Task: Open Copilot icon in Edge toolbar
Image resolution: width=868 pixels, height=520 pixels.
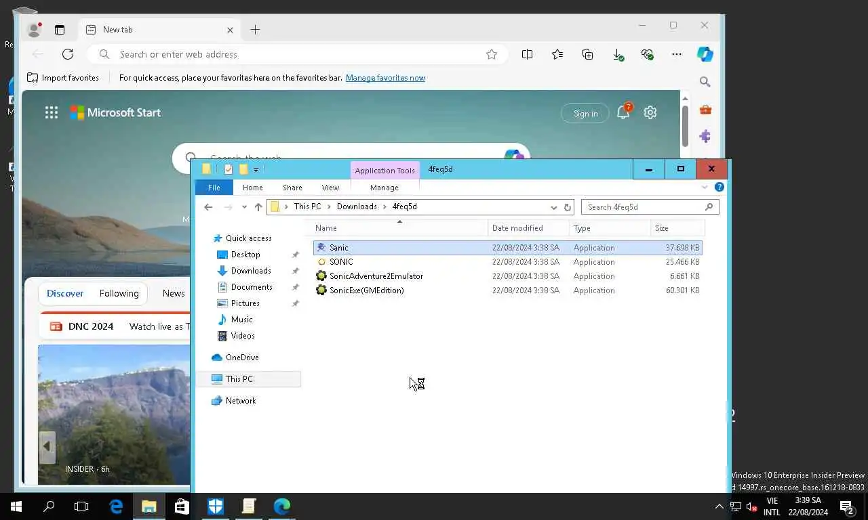Action: (705, 54)
